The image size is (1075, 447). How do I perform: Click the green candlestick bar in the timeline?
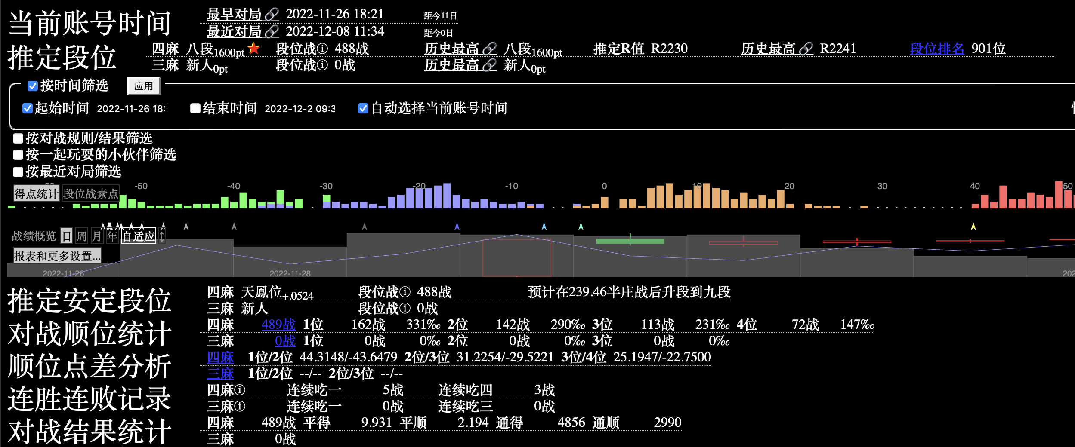630,241
